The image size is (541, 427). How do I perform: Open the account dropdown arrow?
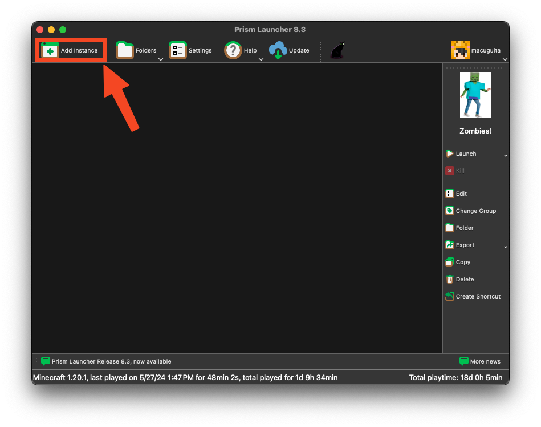(x=505, y=59)
